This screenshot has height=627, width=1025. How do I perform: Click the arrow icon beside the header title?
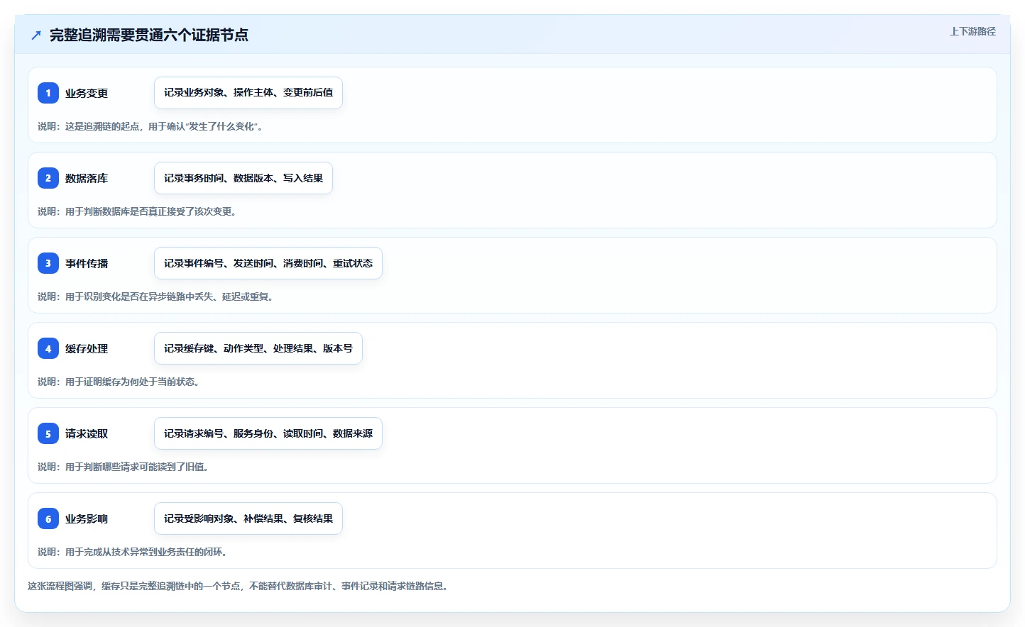[x=36, y=35]
